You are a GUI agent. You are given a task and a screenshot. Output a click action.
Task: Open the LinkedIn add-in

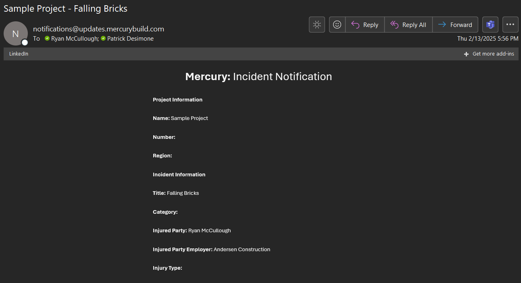pos(19,54)
